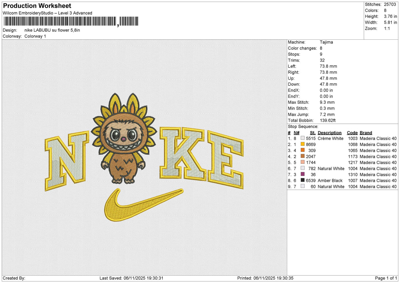Click the yellow Nike swoosh in the design

click(144, 205)
